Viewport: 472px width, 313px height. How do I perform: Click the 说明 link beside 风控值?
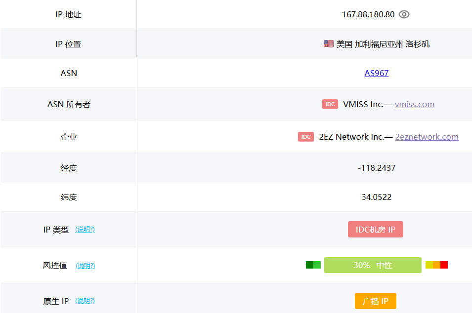pyautogui.click(x=85, y=266)
